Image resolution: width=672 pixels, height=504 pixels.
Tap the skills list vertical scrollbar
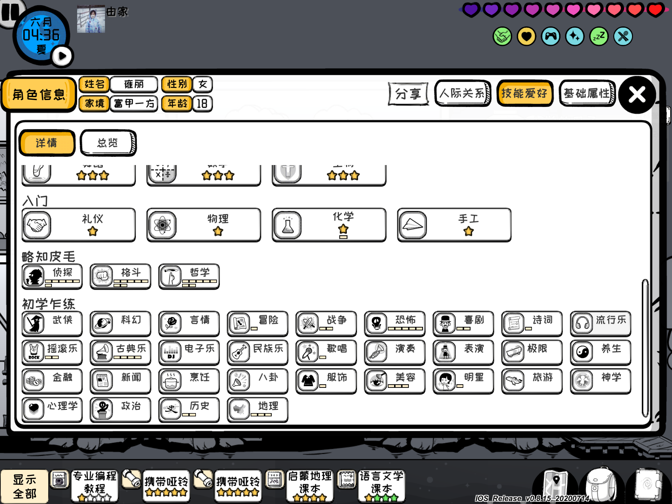pyautogui.click(x=645, y=348)
